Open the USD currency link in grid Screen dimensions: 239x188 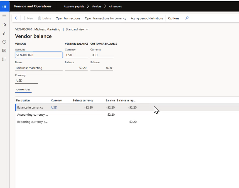(x=54, y=107)
